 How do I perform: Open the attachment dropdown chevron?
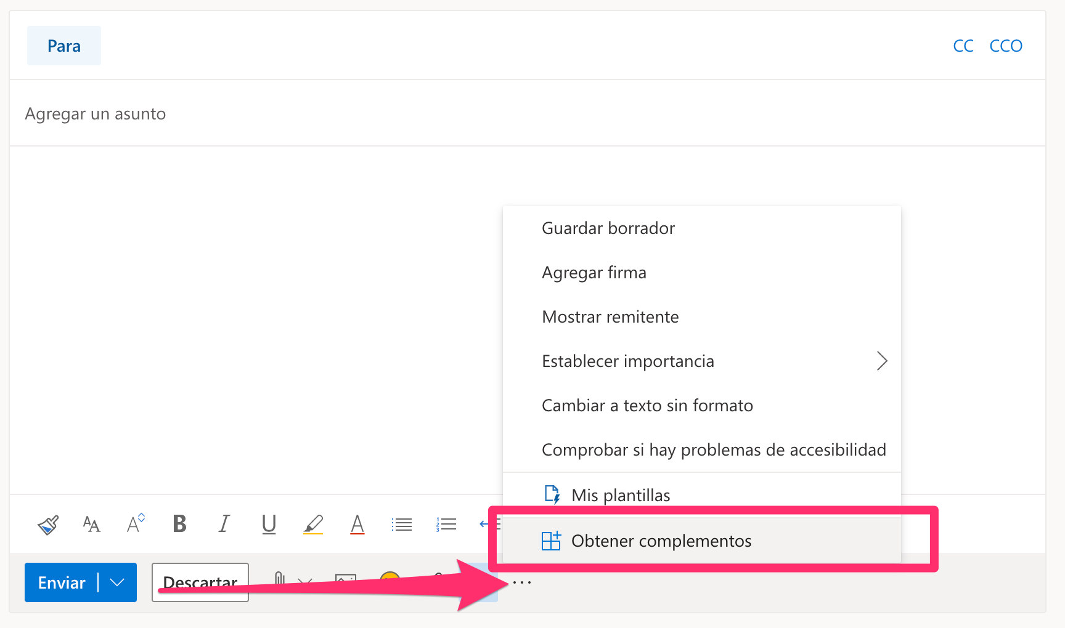305,580
